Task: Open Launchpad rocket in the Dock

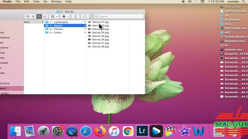Action: click(x=43, y=131)
